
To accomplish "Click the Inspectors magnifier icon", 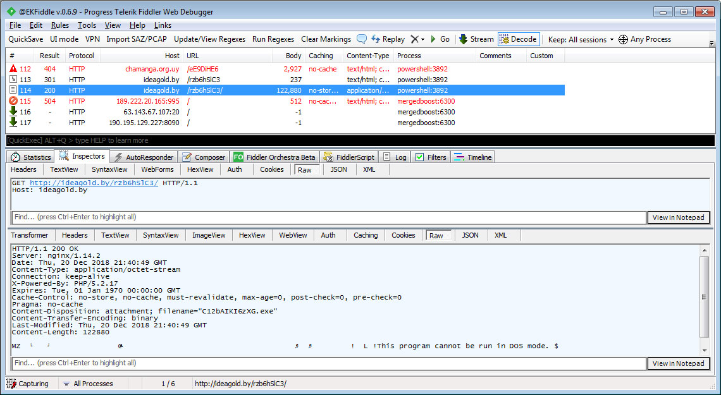I will click(64, 156).
